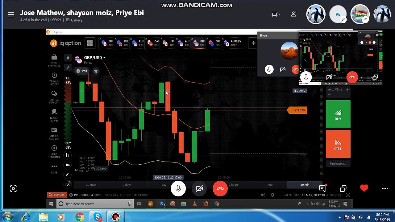Open Video Tutorials in sidebar

point(54,152)
